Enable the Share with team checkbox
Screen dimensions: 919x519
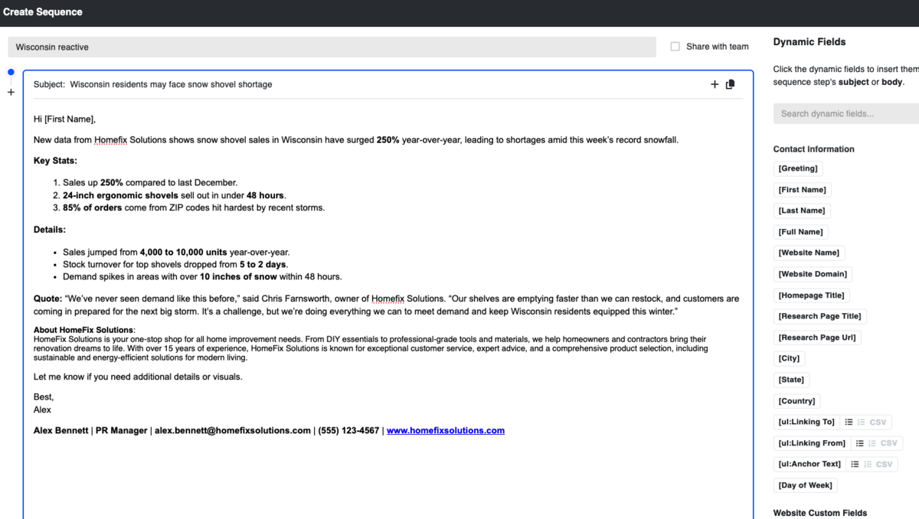(675, 46)
